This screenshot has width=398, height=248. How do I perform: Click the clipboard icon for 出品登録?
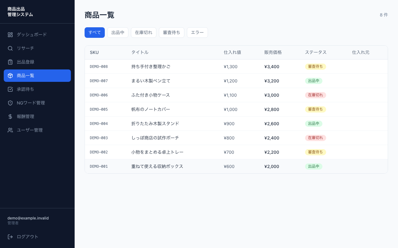[10, 62]
